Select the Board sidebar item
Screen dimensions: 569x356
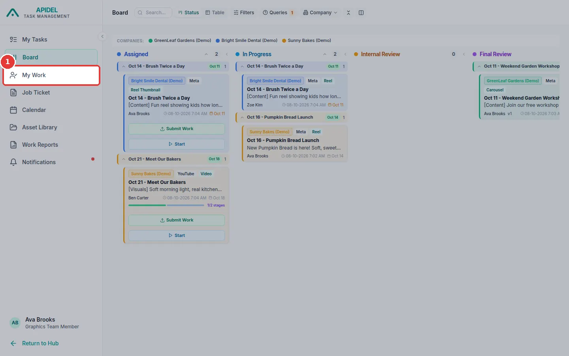tap(51, 57)
